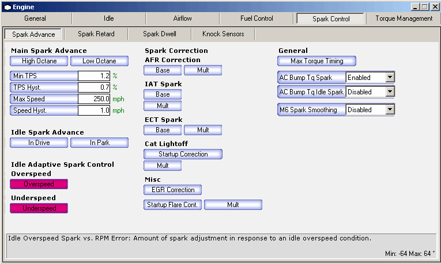Click the Spark Correction heading
The image size is (441, 264).
(176, 51)
